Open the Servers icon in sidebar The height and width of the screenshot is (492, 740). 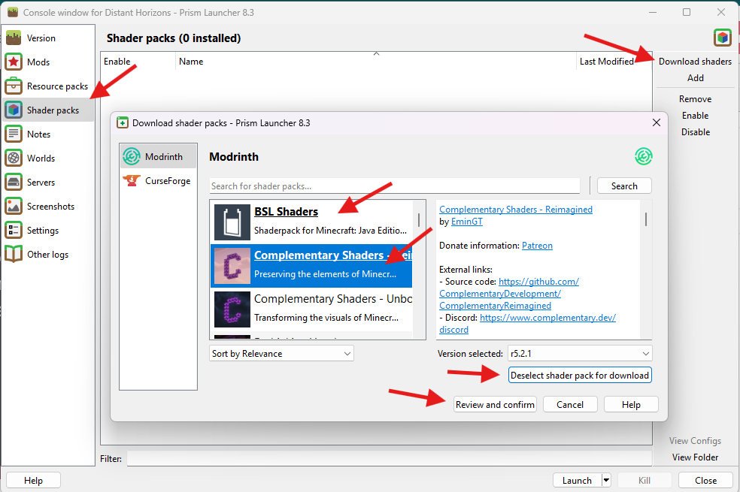tap(14, 183)
